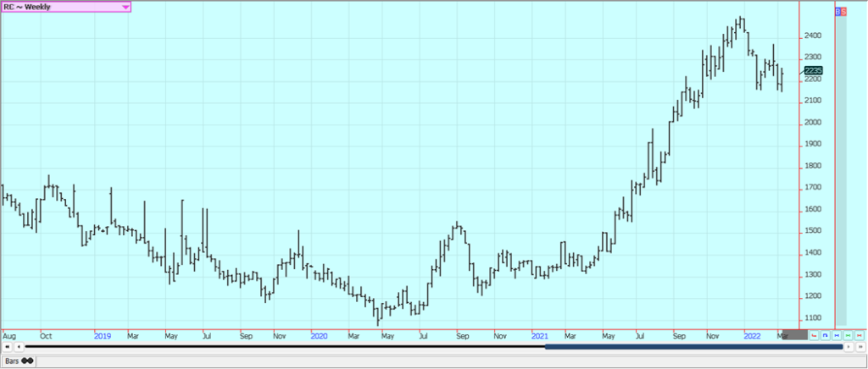Viewport: 868px width, 369px height.
Task: Click the last red bowtie zoom icon
Action: [860, 335]
